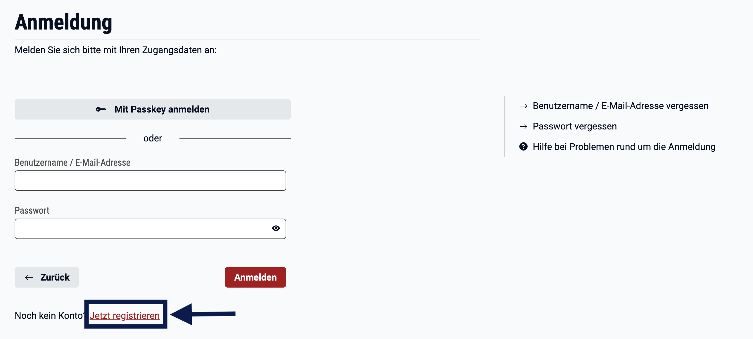Click the left arrow icon on Zurück
The height and width of the screenshot is (339, 753).
click(29, 277)
